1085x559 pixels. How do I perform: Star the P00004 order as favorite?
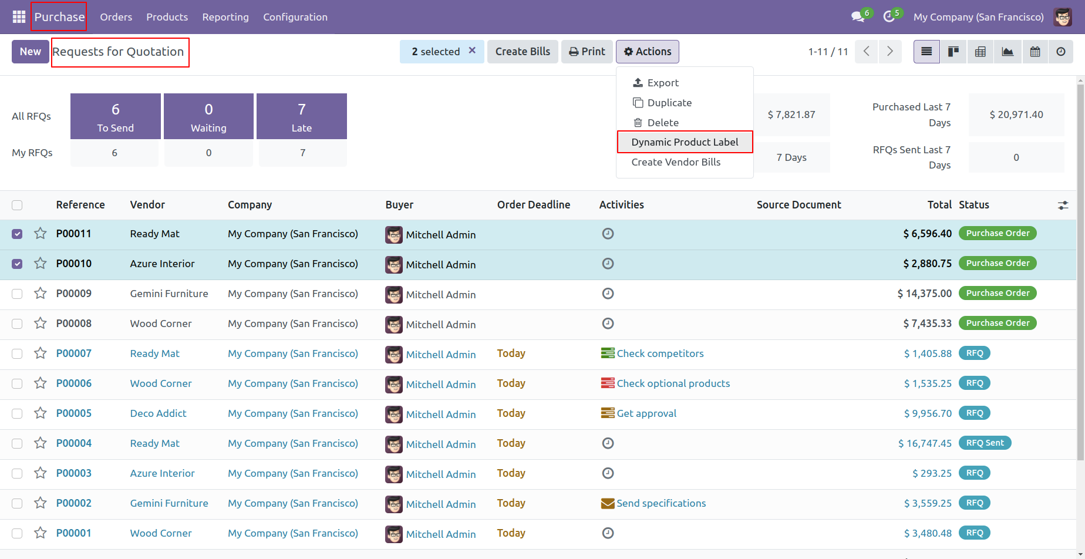[41, 443]
